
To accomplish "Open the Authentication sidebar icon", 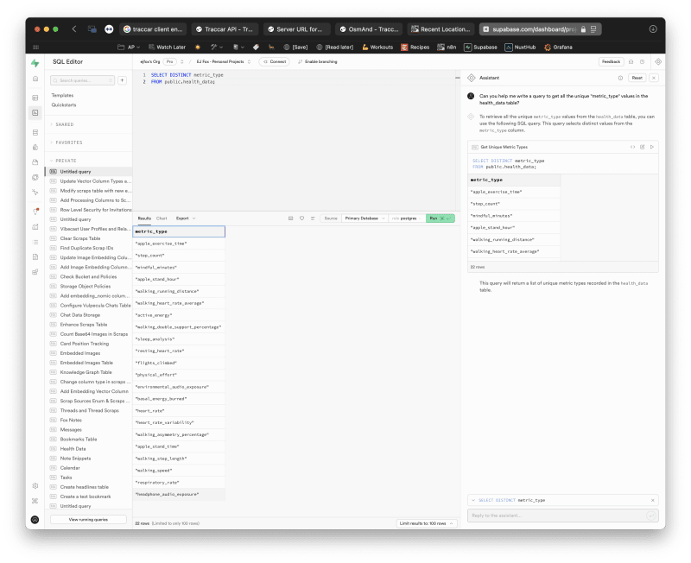I will [x=35, y=149].
